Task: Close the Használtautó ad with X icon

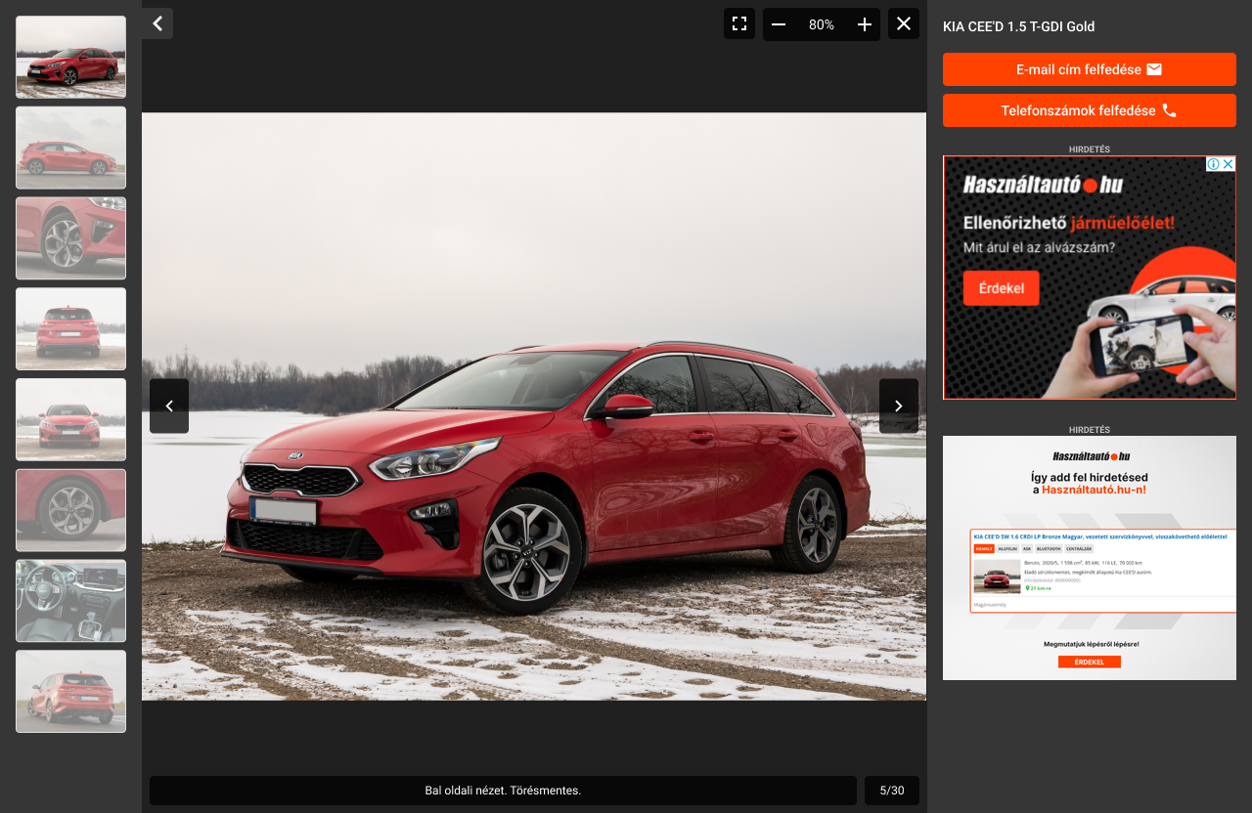Action: click(1229, 164)
